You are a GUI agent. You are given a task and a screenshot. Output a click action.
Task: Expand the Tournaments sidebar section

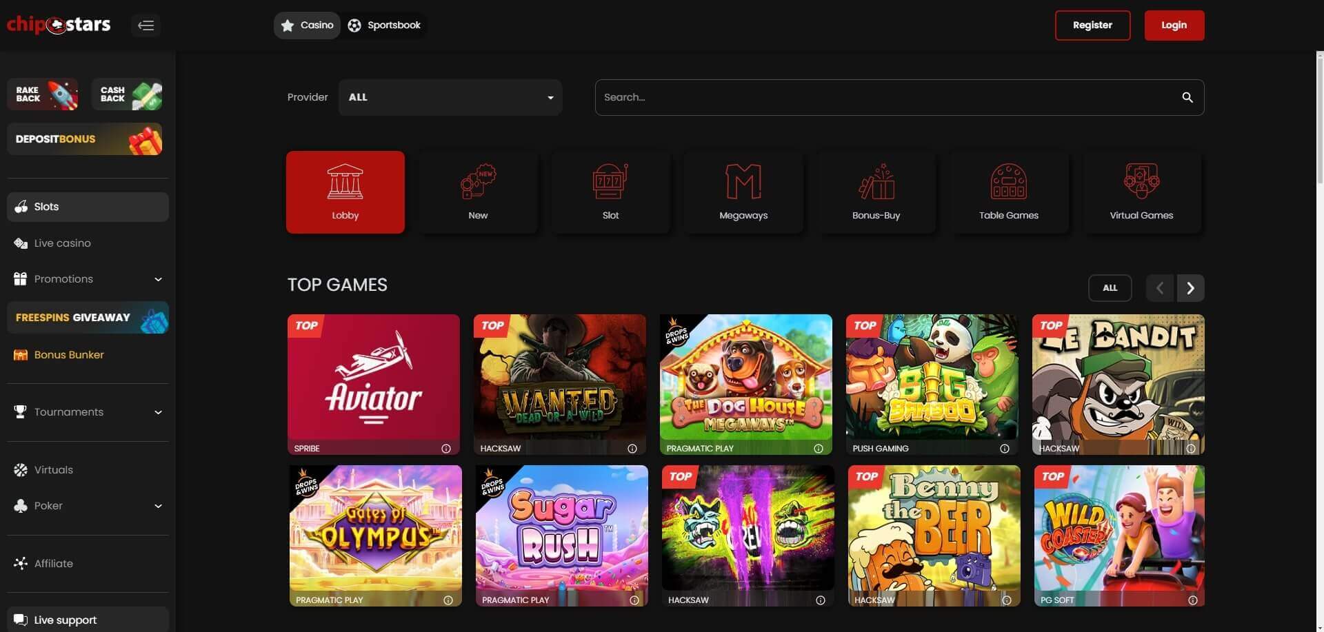[x=158, y=412]
